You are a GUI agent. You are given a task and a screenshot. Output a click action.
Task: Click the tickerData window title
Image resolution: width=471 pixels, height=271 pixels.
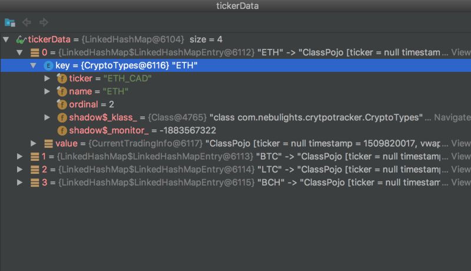pos(237,6)
